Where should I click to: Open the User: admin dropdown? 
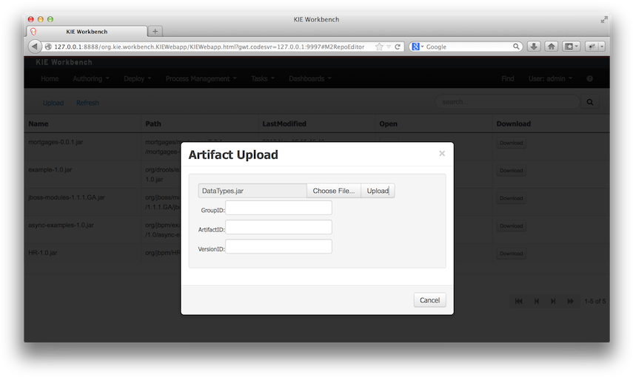click(x=550, y=78)
